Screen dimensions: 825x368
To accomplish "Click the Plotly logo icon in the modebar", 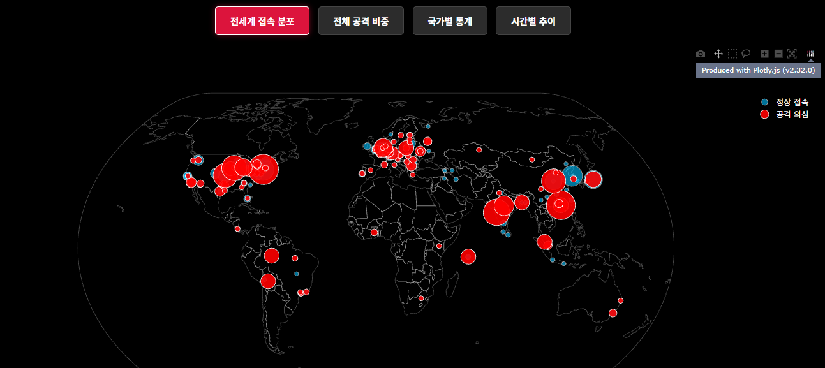I will [x=811, y=54].
